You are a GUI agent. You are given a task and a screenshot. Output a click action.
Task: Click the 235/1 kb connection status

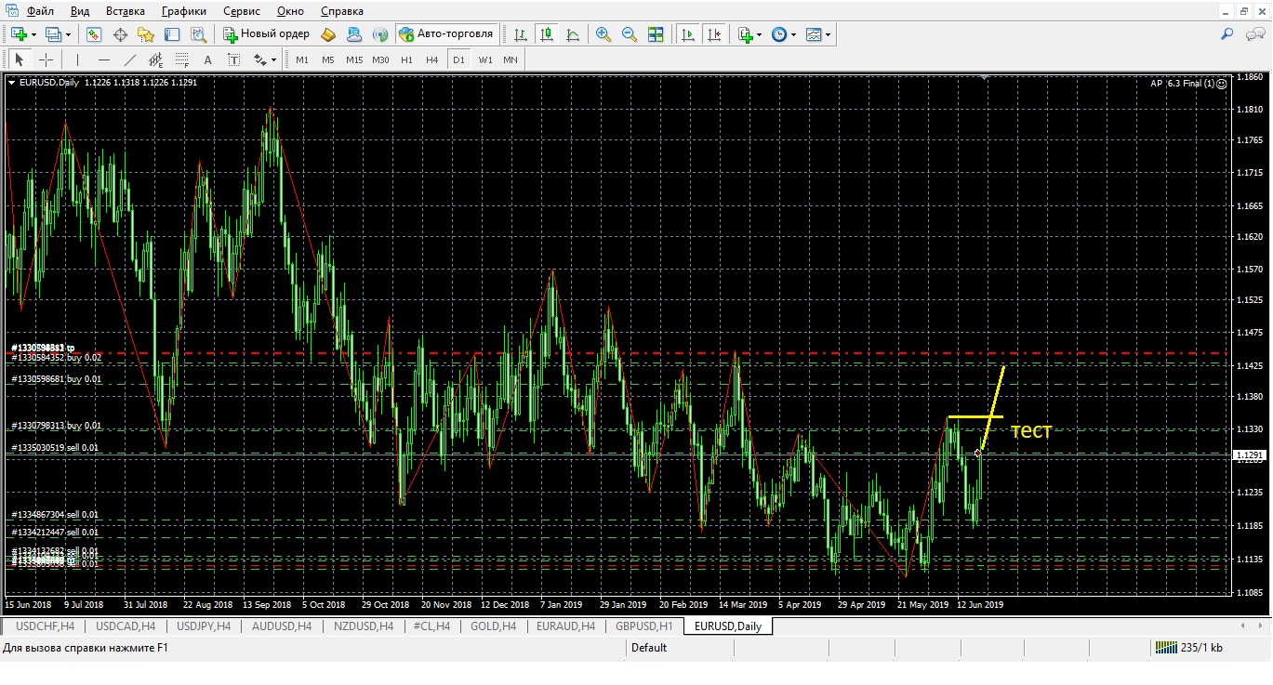[1189, 648]
